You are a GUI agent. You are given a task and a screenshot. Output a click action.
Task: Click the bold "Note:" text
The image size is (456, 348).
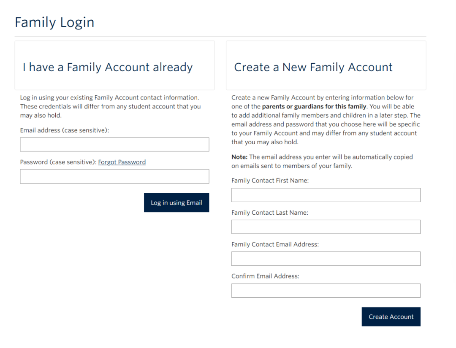tap(239, 157)
